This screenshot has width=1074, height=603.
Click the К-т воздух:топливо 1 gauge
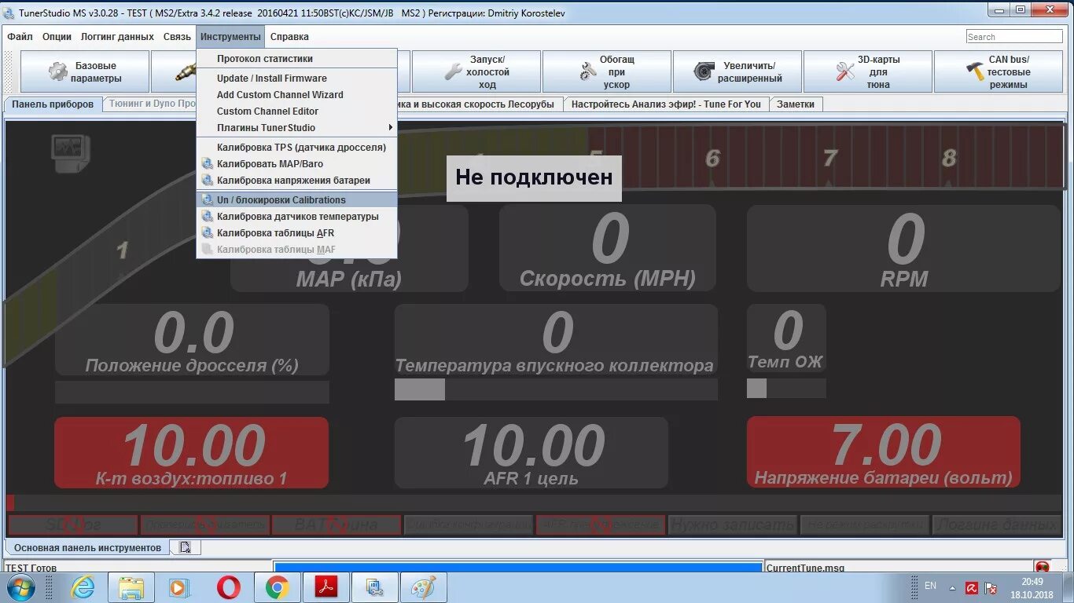(191, 453)
